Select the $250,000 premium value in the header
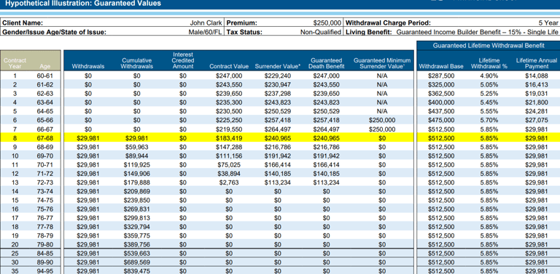 pyautogui.click(x=327, y=23)
